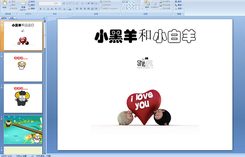
Task: Click the Paste clipboard icon
Action: click(5, 3)
